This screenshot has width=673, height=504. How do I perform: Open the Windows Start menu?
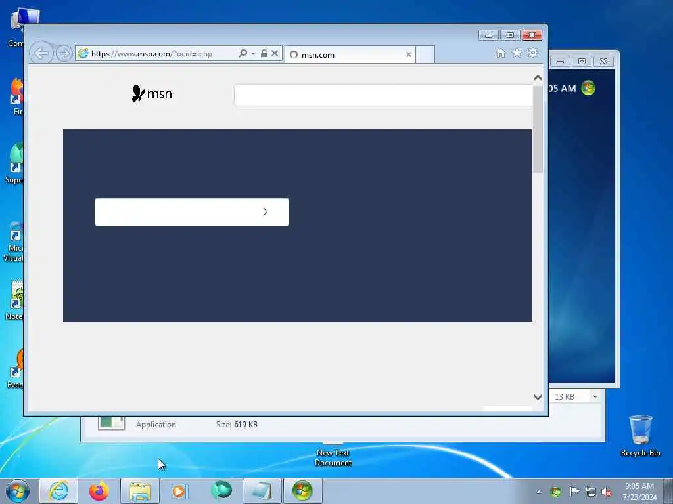point(18,491)
